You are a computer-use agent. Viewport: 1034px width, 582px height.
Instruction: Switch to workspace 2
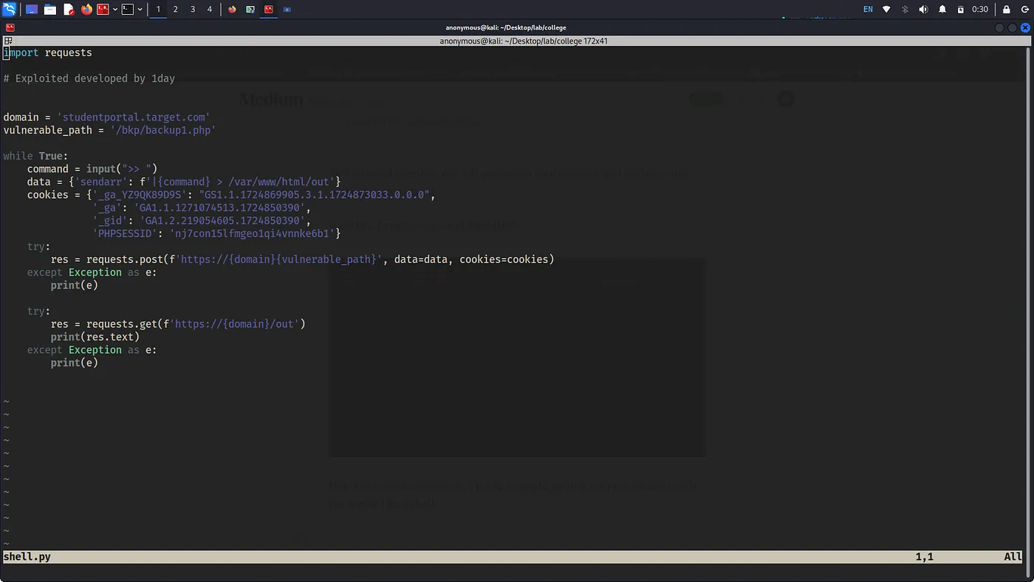click(x=175, y=10)
